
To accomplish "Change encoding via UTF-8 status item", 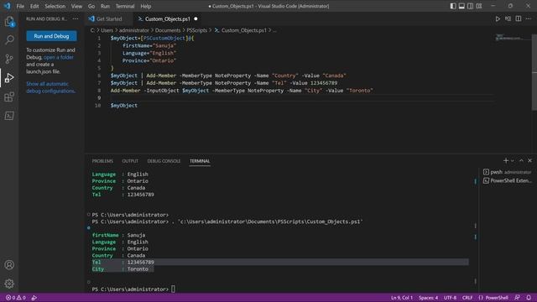I will click(x=450, y=298).
